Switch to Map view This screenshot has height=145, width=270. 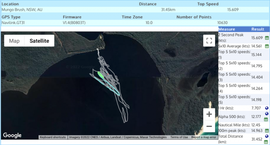[14, 41]
